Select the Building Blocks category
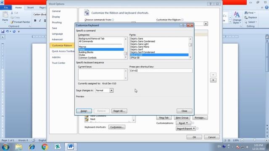 (x=86, y=52)
